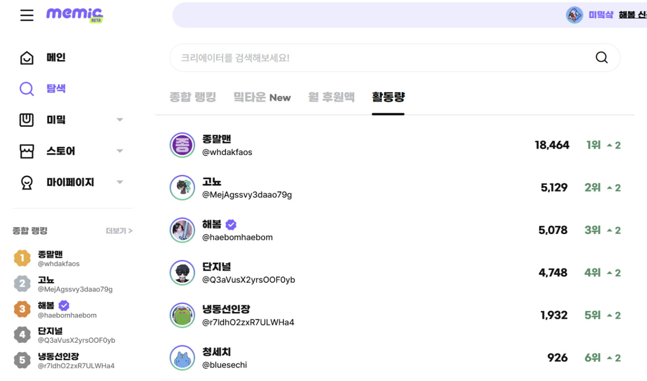Click 종말맨 profile avatar in activity list
This screenshot has height=381, width=647.
(182, 145)
